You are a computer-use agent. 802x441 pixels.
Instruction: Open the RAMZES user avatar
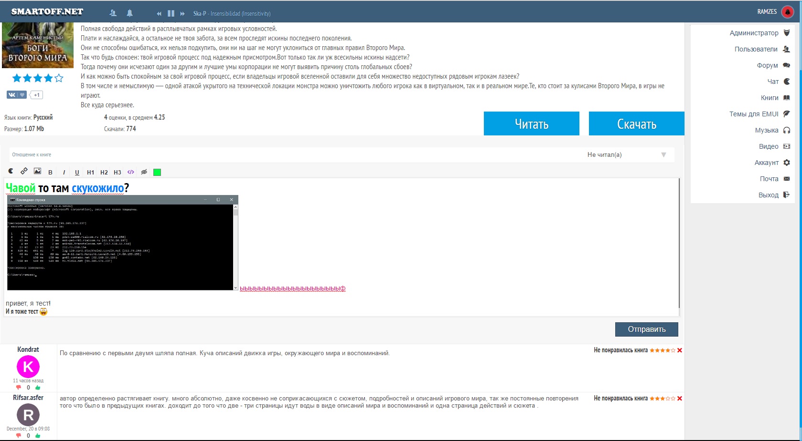click(x=787, y=12)
